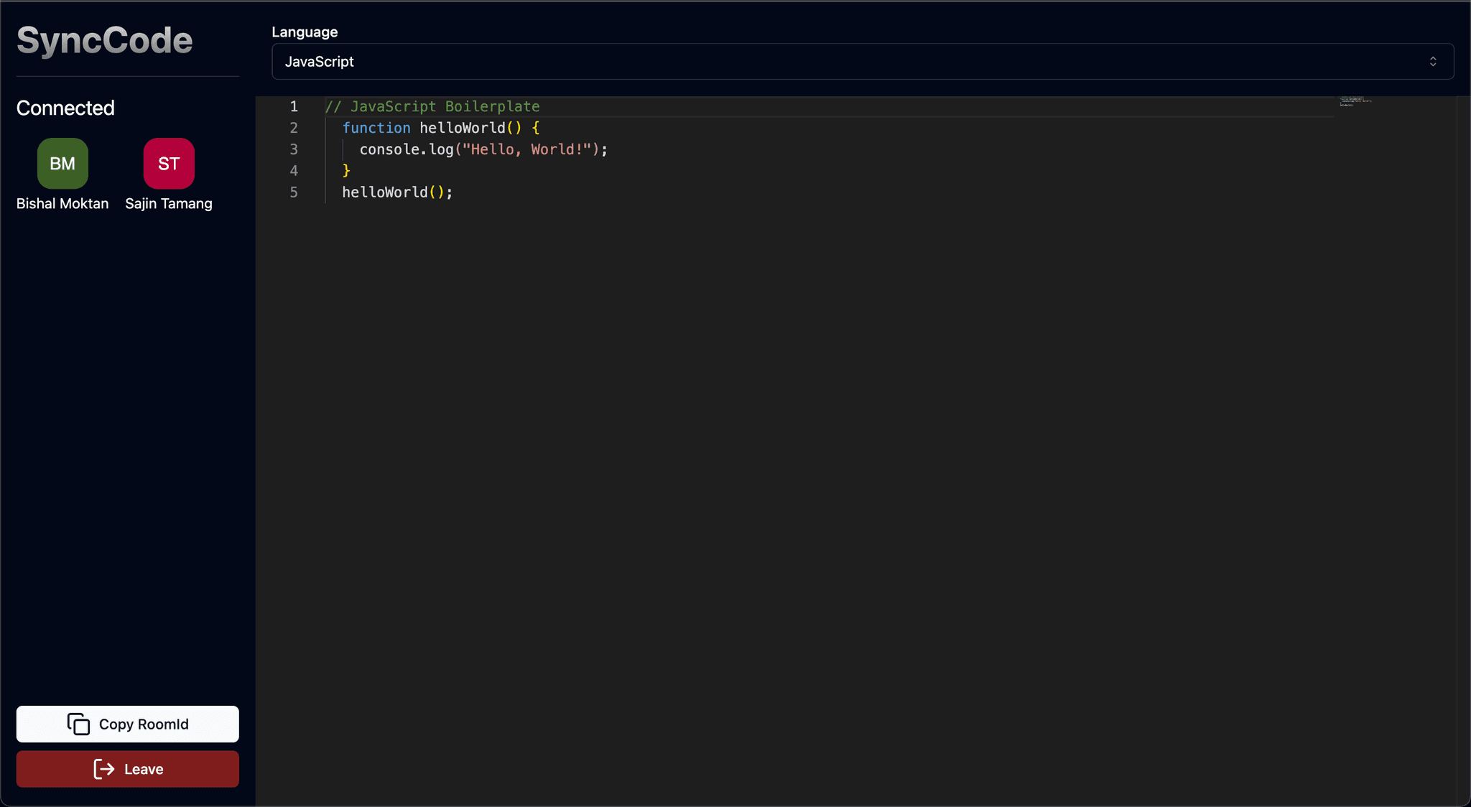
Task: Click the code minimap preview
Action: coord(1355,101)
